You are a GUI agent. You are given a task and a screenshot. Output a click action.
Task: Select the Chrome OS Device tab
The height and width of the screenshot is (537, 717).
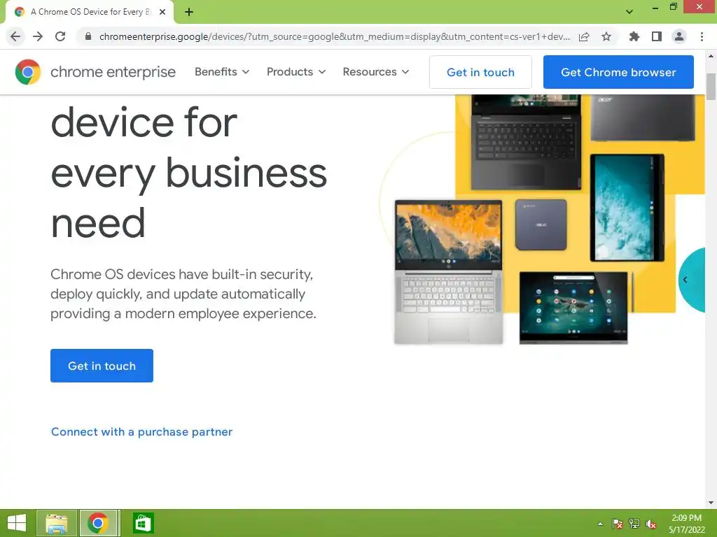(90, 12)
